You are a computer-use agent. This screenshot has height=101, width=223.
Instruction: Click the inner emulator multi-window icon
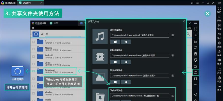coord(196,47)
